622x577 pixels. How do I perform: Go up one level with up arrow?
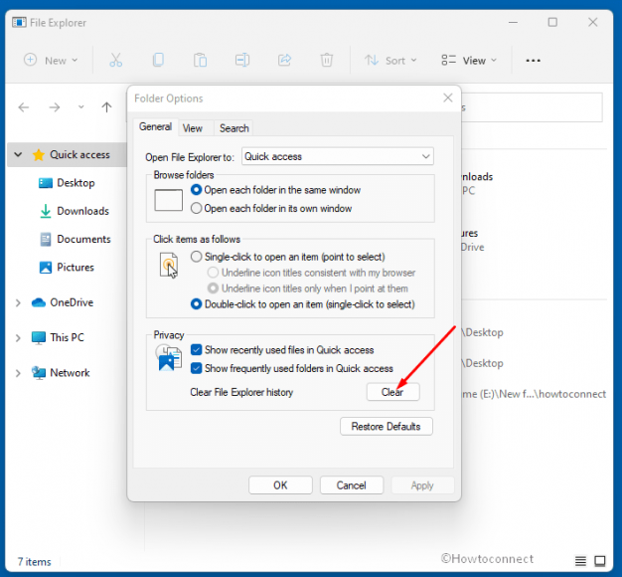tap(106, 107)
